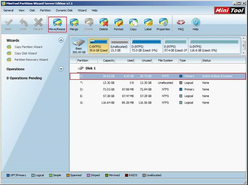The width and height of the screenshot is (248, 185).
Task: Launch Partition Recovery Wizard link
Action: pyautogui.click(x=31, y=60)
